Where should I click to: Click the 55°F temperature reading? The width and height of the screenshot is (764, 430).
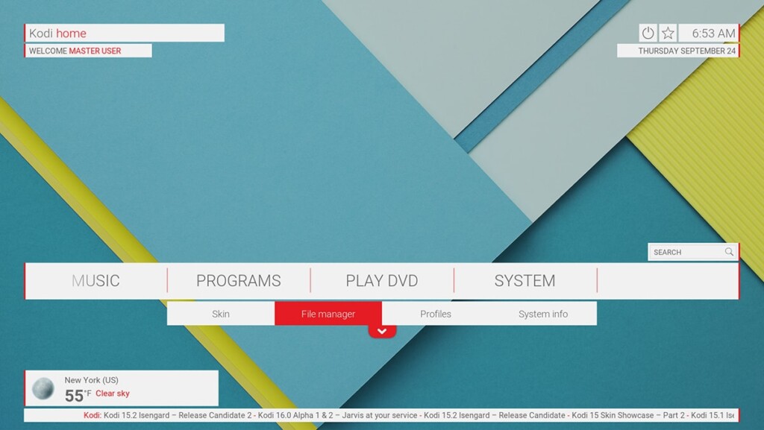[78, 396]
